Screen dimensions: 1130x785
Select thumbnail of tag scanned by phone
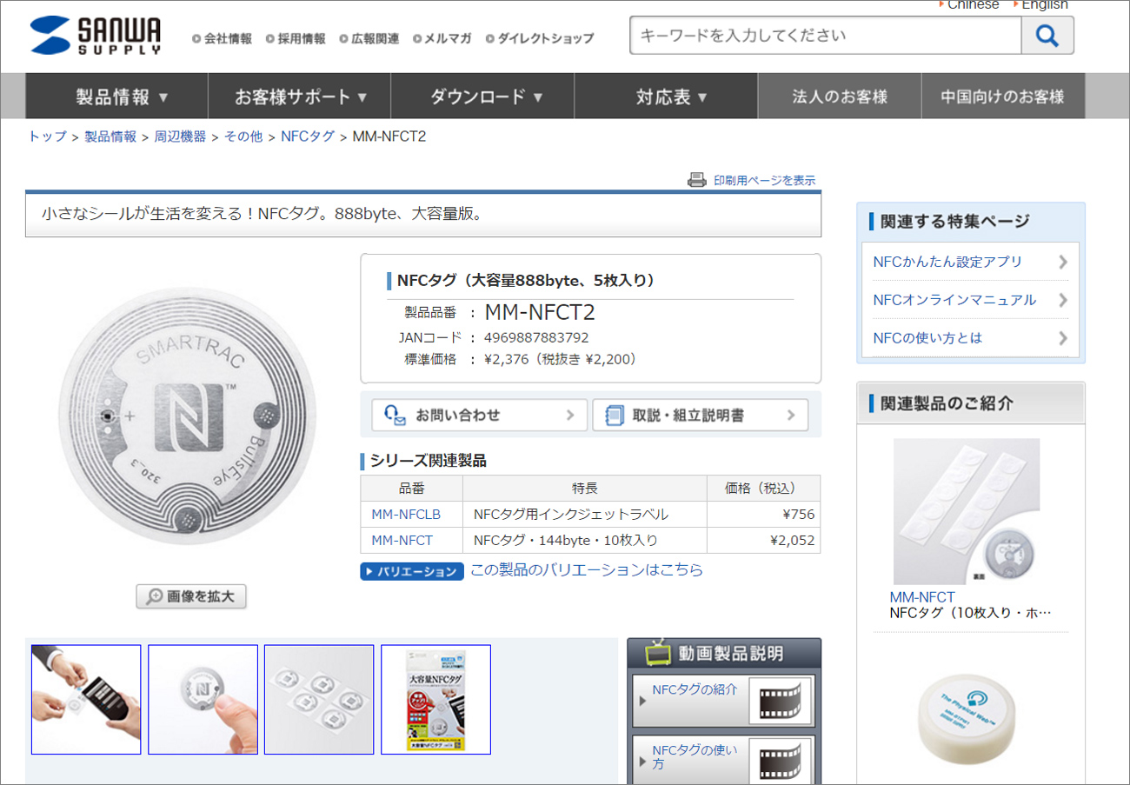click(86, 700)
